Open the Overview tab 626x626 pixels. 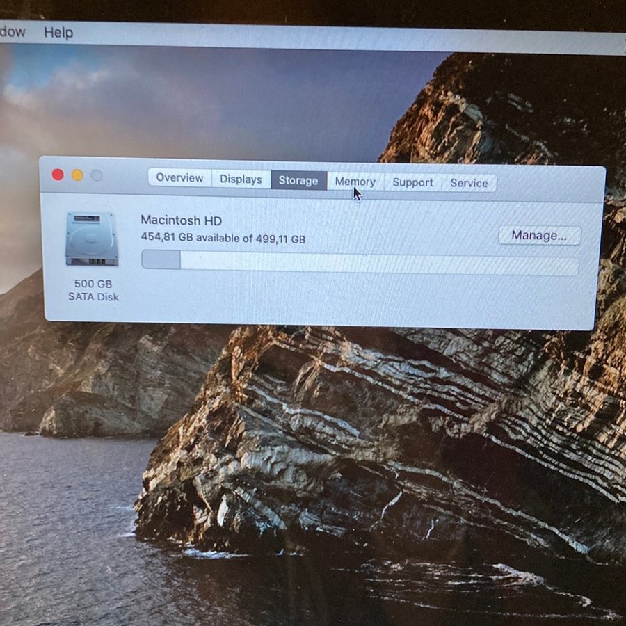(x=179, y=178)
